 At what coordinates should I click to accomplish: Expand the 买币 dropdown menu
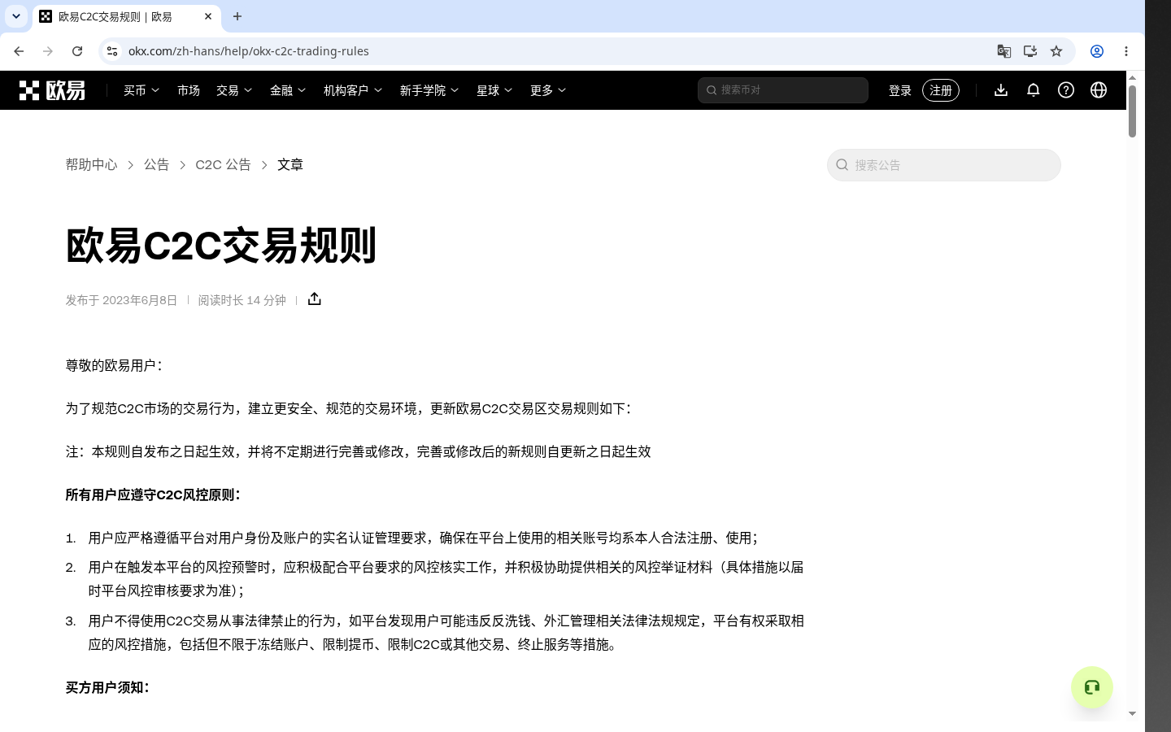click(x=141, y=90)
